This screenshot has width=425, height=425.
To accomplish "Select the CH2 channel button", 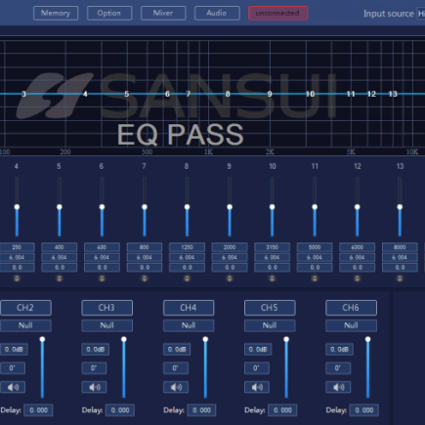I will [x=25, y=308].
